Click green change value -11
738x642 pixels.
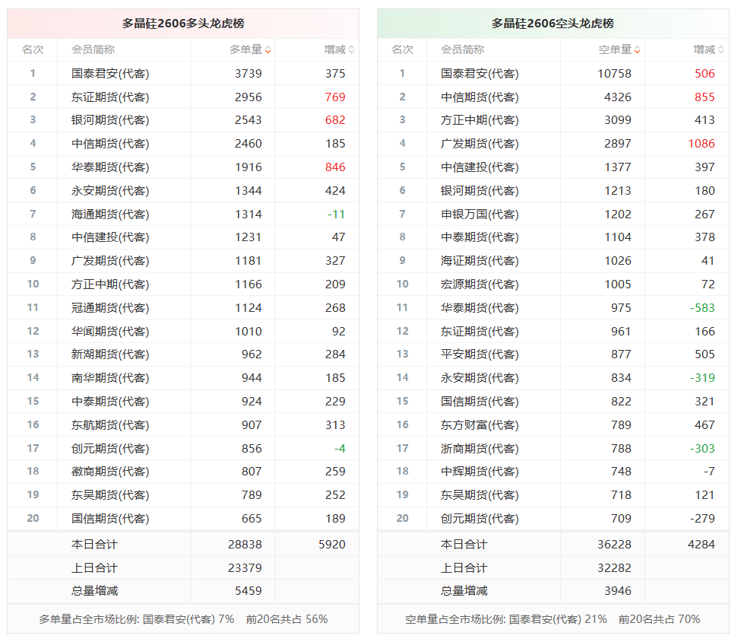point(336,215)
